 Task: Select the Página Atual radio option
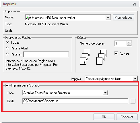pyautogui.click(x=7, y=48)
